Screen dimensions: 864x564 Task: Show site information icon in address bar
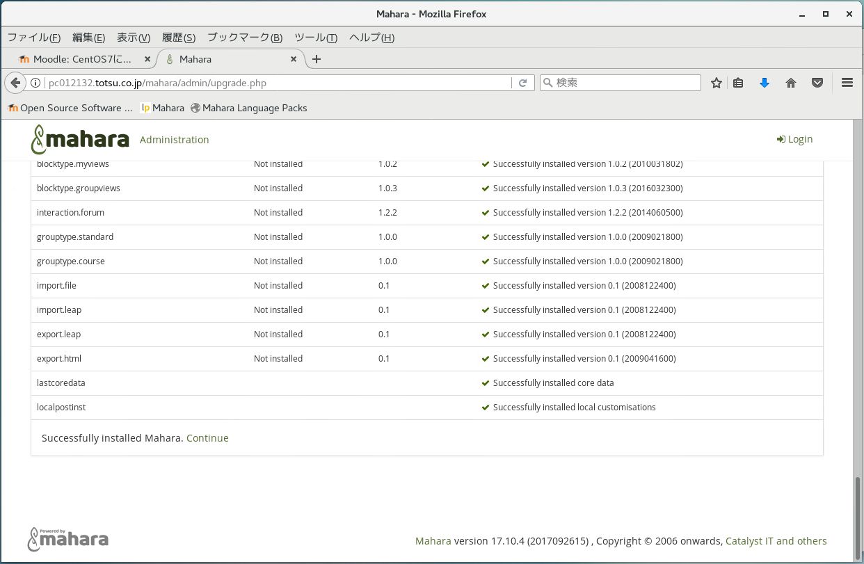[35, 83]
